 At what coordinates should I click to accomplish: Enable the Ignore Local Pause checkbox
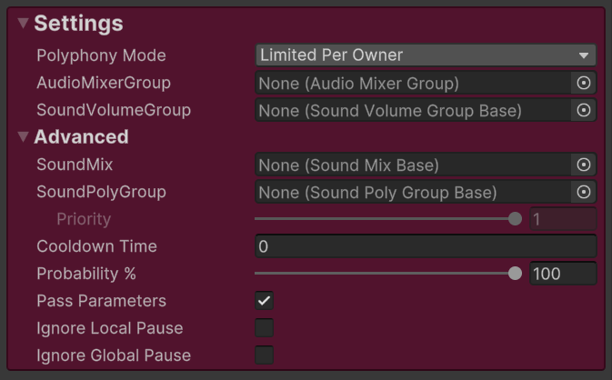[265, 328]
